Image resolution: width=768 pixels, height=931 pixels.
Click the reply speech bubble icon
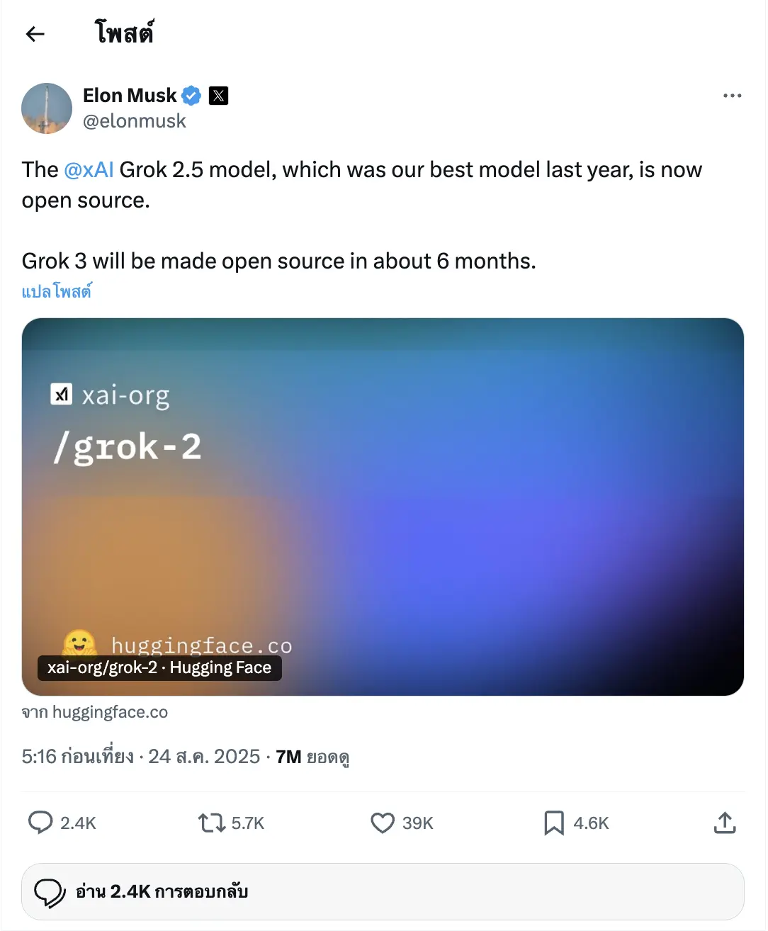40,823
